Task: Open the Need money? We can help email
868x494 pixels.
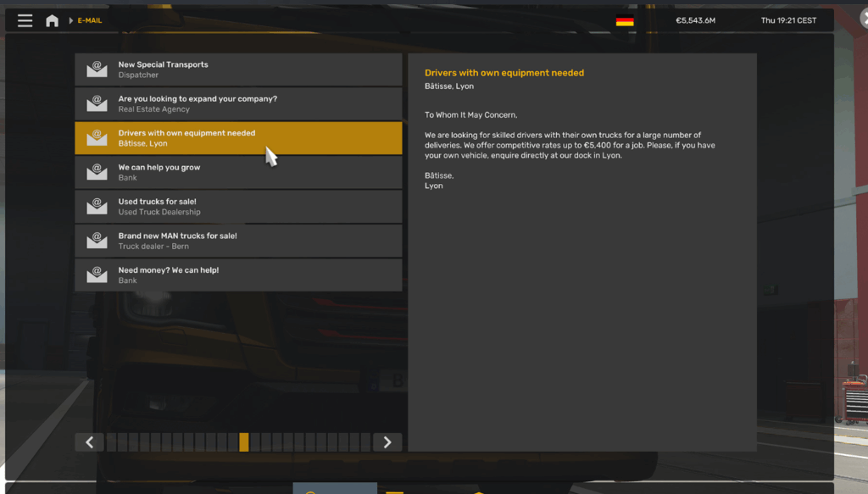Action: [x=238, y=275]
